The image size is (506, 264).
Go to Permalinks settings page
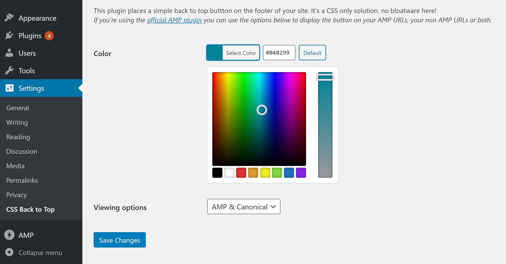(x=22, y=180)
